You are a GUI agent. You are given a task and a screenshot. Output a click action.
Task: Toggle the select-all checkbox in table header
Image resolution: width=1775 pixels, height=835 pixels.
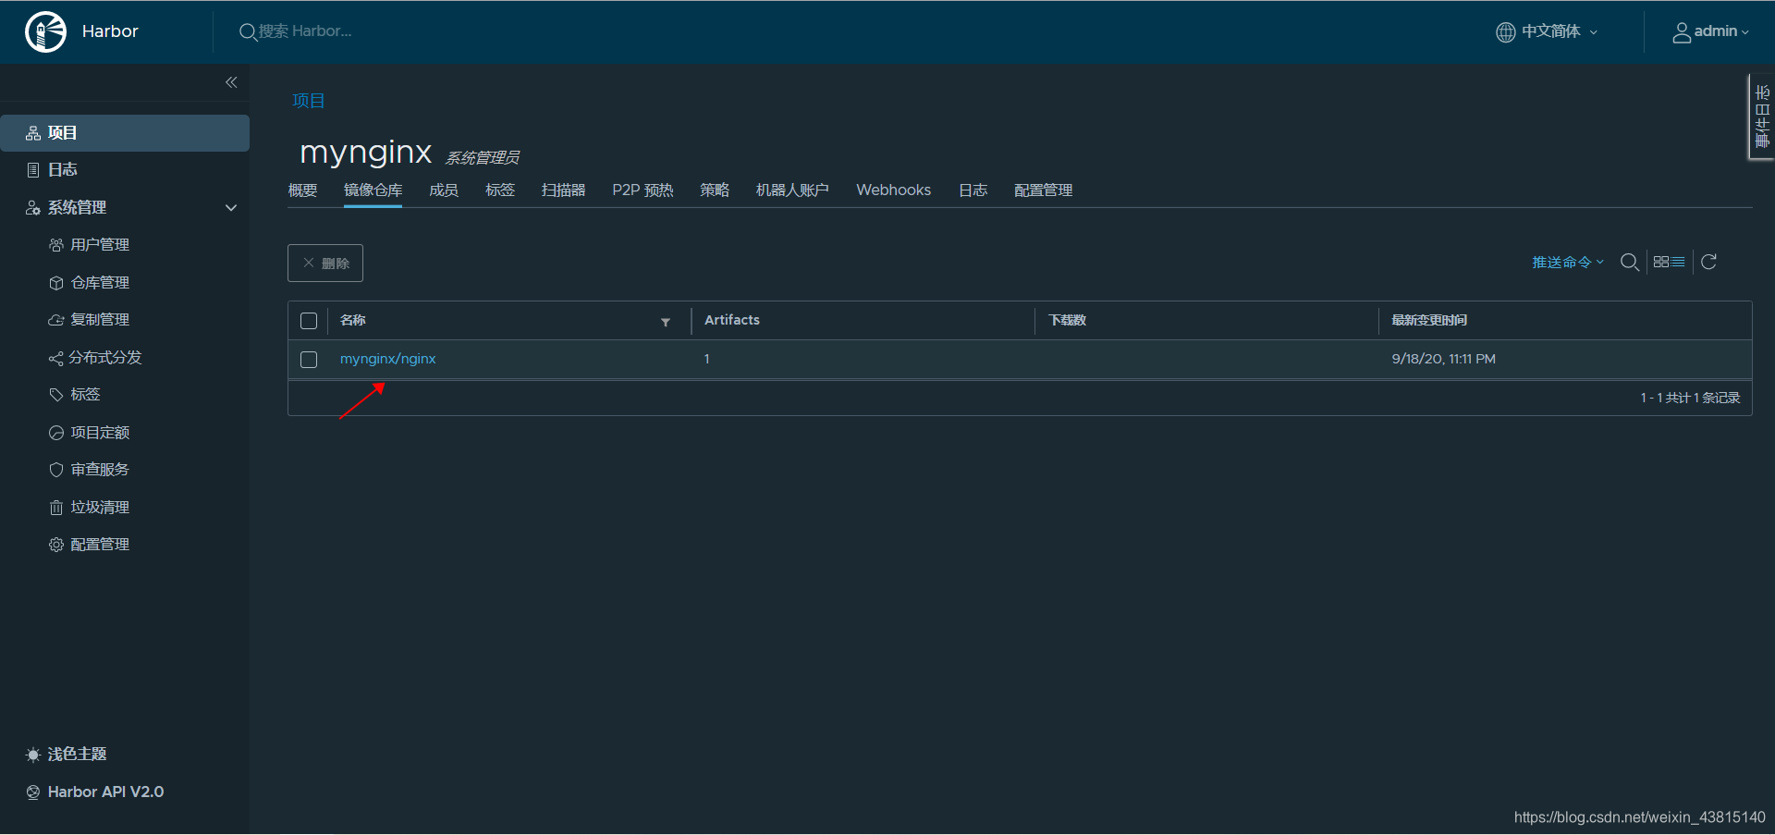[x=309, y=321]
